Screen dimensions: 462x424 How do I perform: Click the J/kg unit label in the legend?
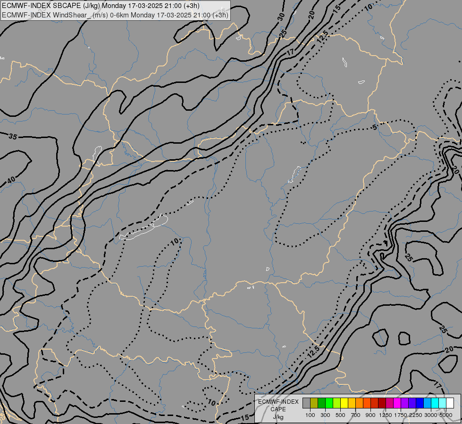tap(278, 417)
